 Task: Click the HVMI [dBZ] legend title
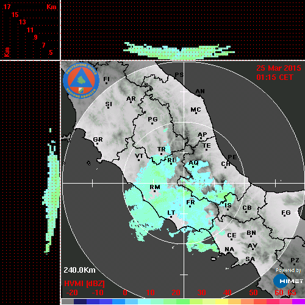point(84,284)
